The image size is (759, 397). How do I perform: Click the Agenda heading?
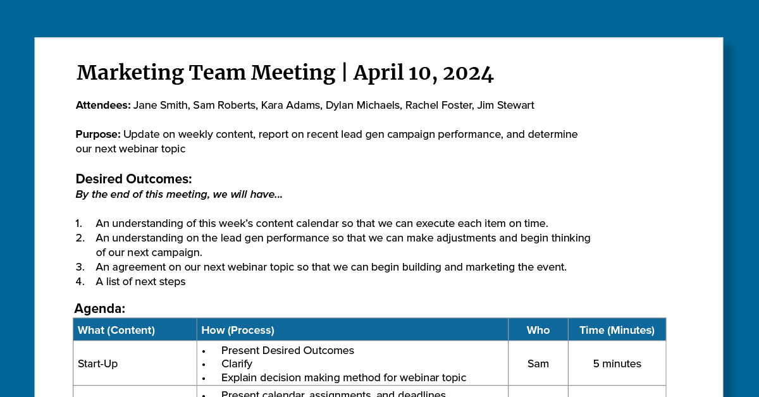(100, 308)
